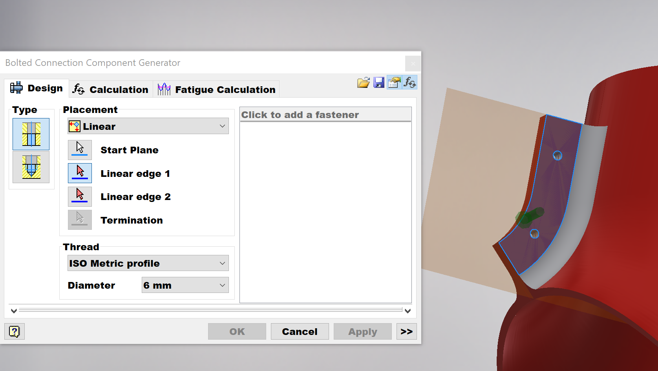Activate the Start Plane selection arrow

tap(80, 149)
